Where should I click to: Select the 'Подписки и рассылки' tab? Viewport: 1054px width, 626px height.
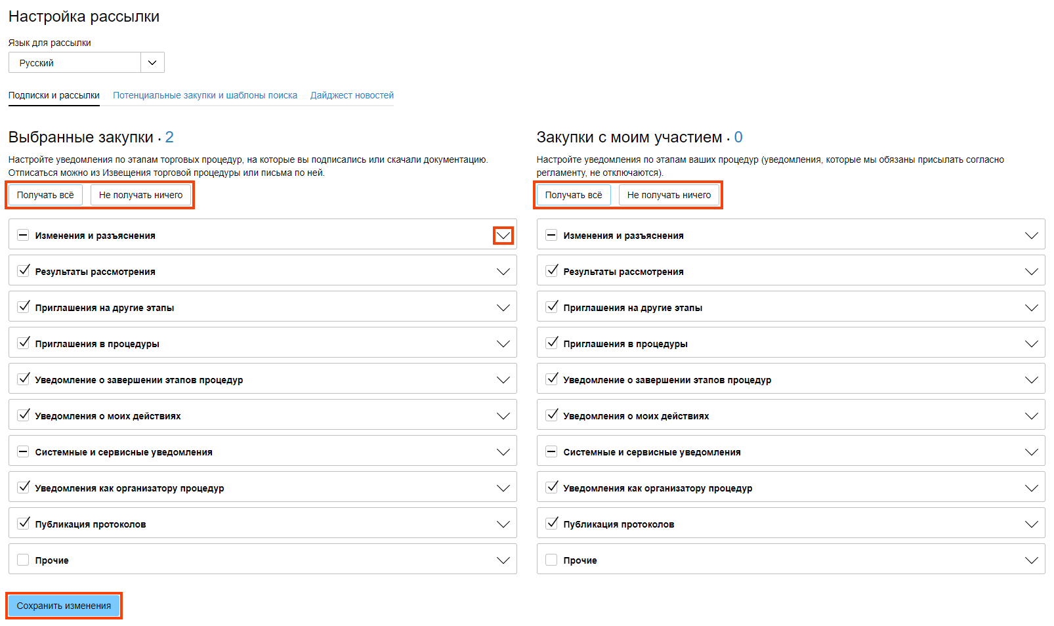point(54,95)
